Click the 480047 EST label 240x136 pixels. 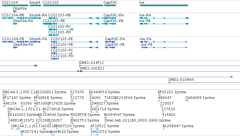click(165, 98)
